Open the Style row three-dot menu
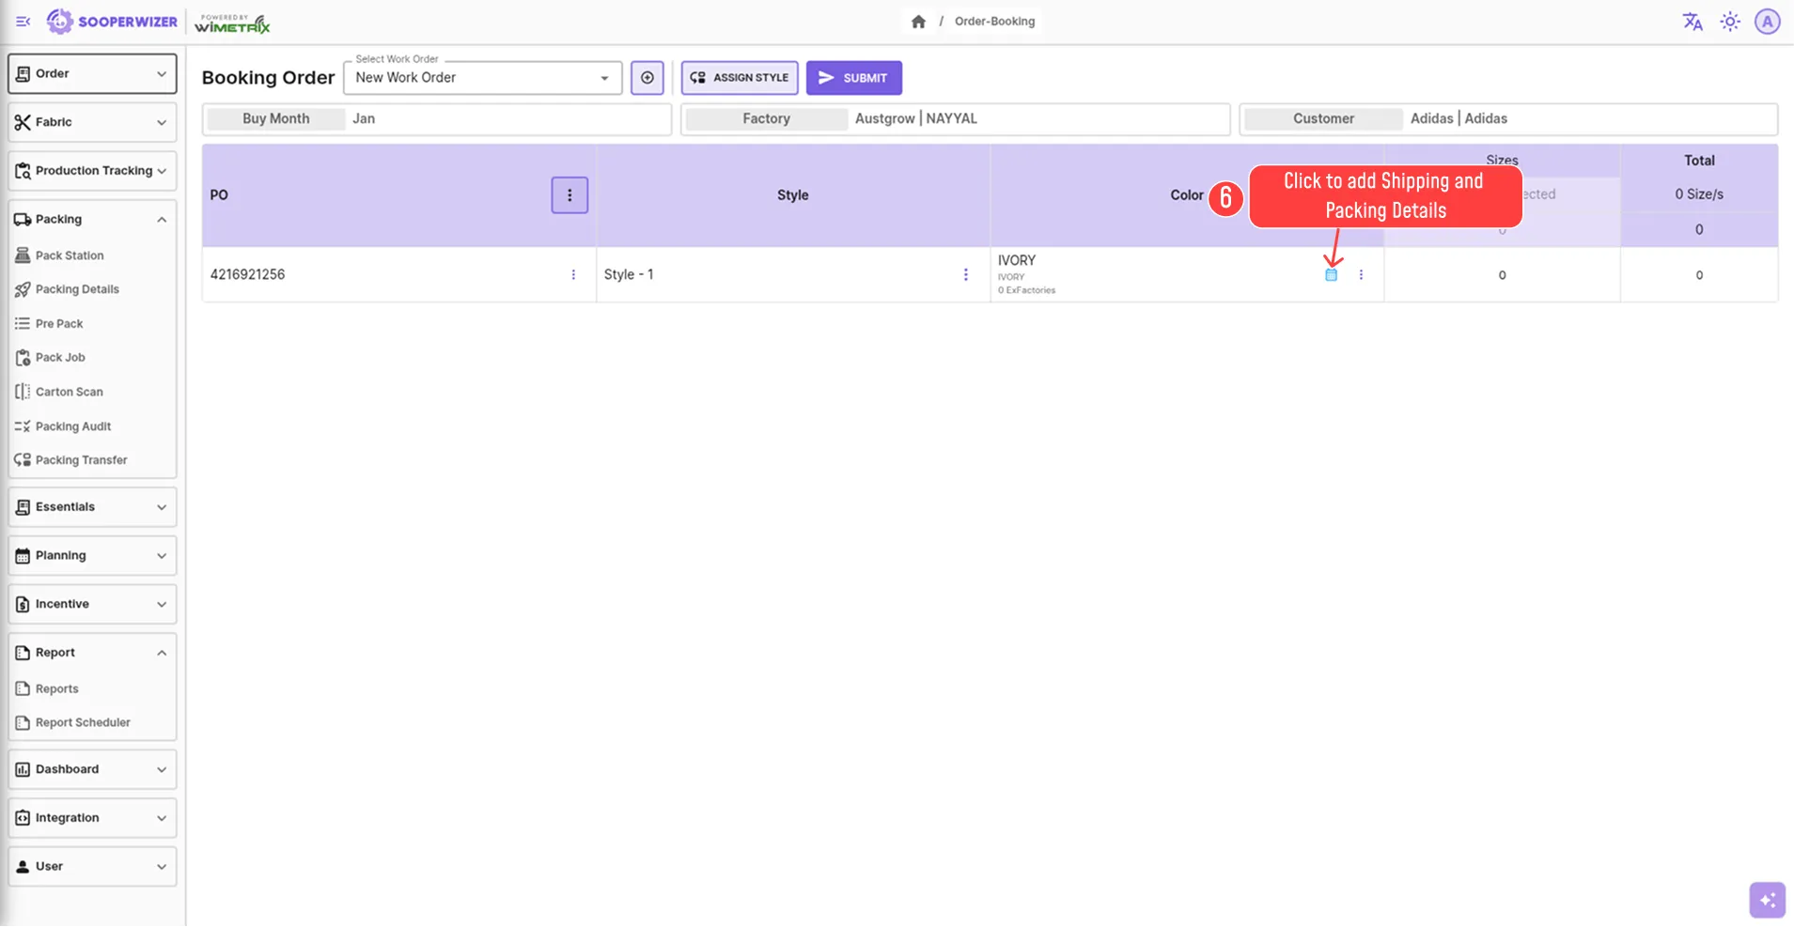Screen dimensions: 1794x927 click(965, 274)
